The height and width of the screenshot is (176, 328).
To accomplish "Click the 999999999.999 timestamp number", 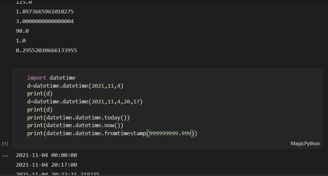I will 170,134.
